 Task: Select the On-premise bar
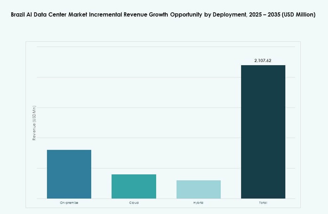pyautogui.click(x=69, y=174)
